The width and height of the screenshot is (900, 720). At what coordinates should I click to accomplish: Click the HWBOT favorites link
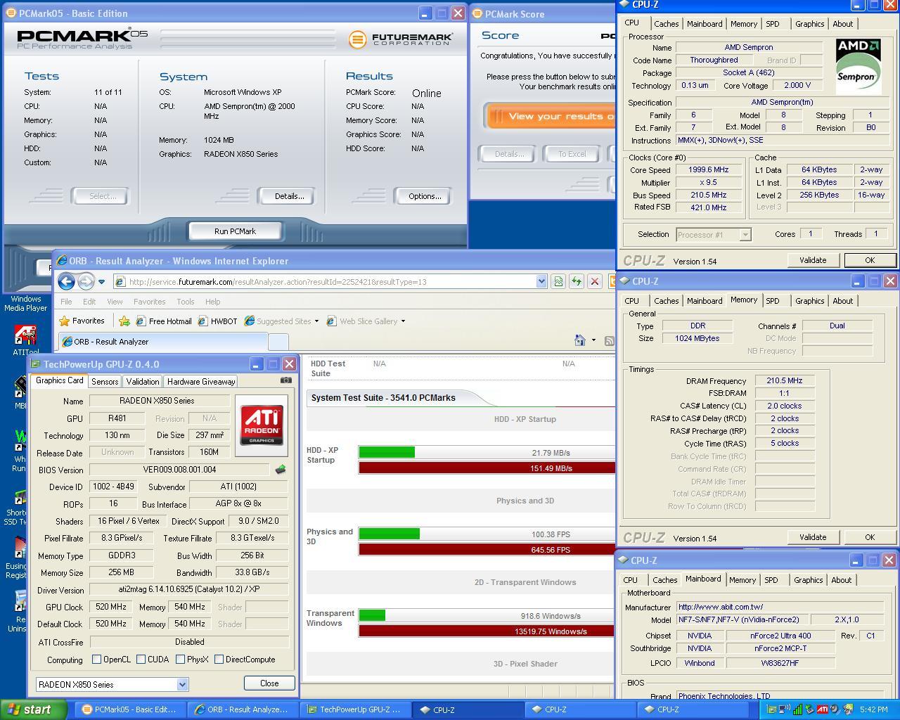point(217,321)
